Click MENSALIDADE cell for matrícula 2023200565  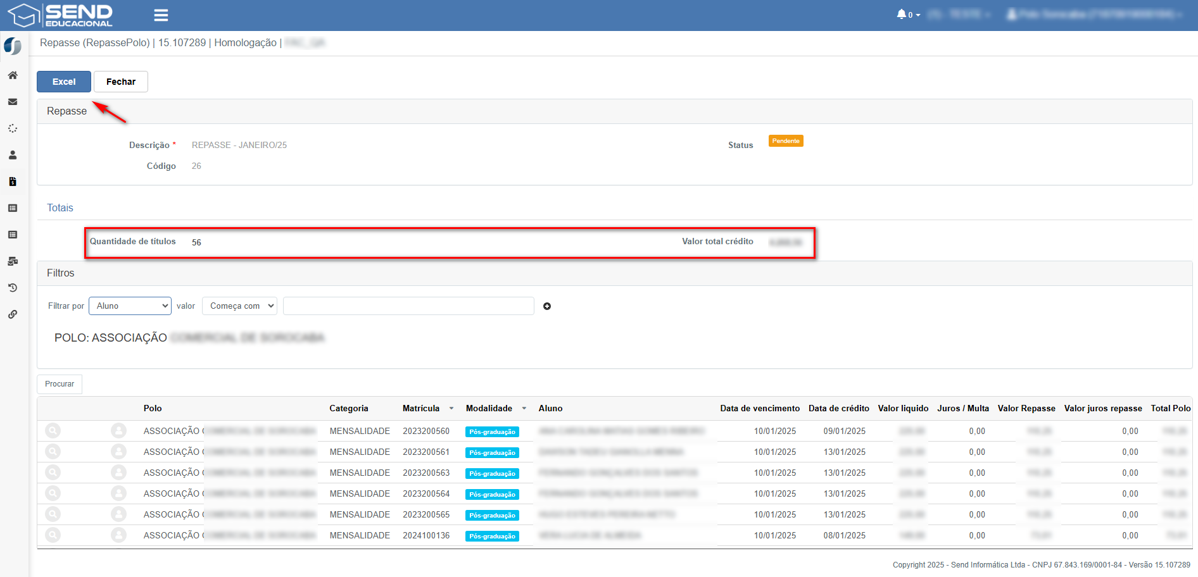360,514
